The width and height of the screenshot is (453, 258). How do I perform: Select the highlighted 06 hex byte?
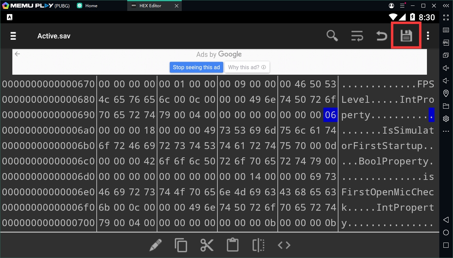click(x=330, y=115)
